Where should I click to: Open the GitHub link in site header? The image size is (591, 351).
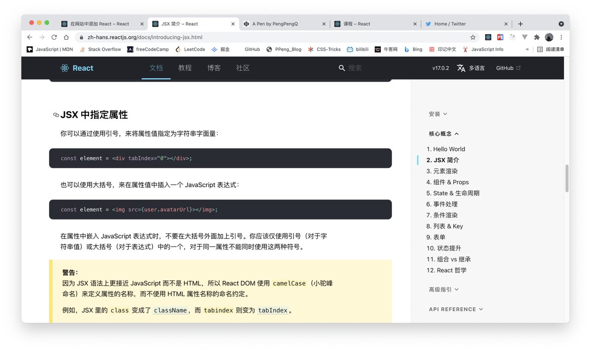(508, 68)
